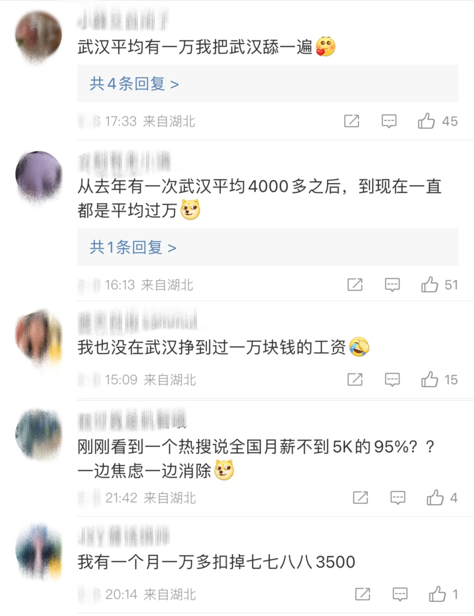Reply to the 16:13 comment
474x616 pixels.
(392, 285)
